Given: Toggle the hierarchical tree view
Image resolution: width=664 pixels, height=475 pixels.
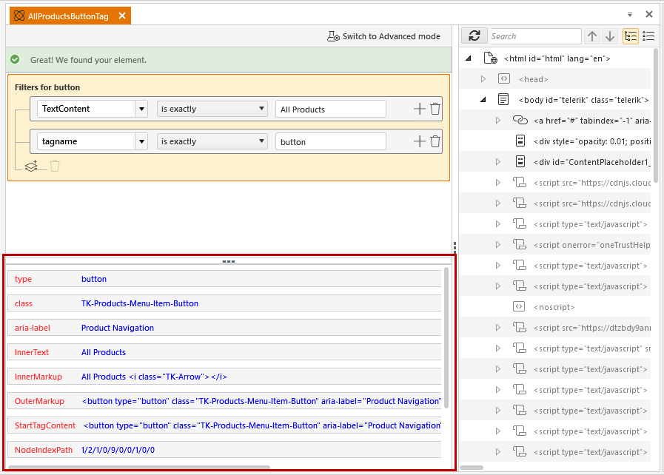Looking at the screenshot, I should (631, 36).
